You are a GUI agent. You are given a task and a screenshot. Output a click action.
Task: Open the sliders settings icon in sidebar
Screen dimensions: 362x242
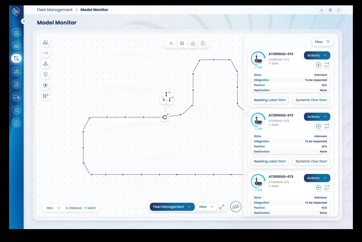coord(16,110)
